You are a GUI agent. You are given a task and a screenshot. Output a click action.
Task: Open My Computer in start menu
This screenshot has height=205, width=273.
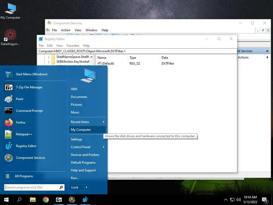[x=87, y=130]
